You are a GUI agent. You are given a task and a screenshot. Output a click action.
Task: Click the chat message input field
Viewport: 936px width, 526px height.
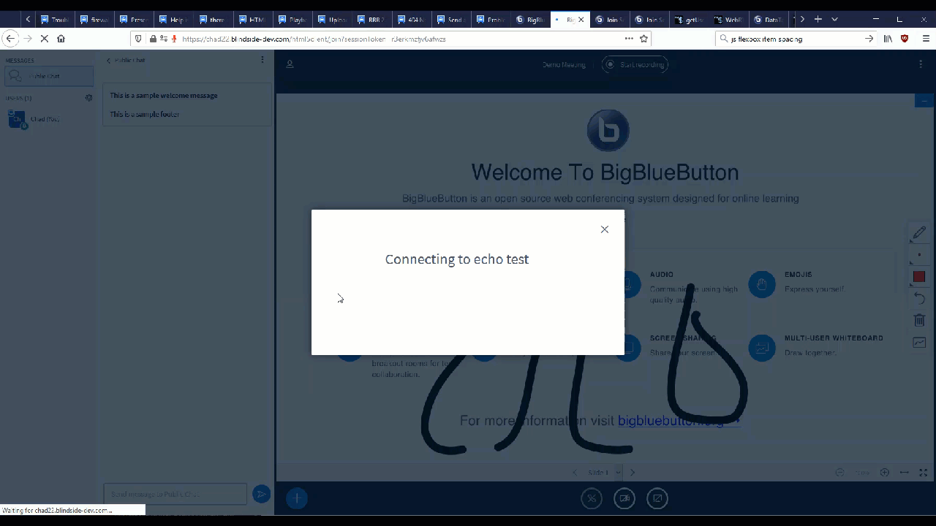[x=175, y=495]
